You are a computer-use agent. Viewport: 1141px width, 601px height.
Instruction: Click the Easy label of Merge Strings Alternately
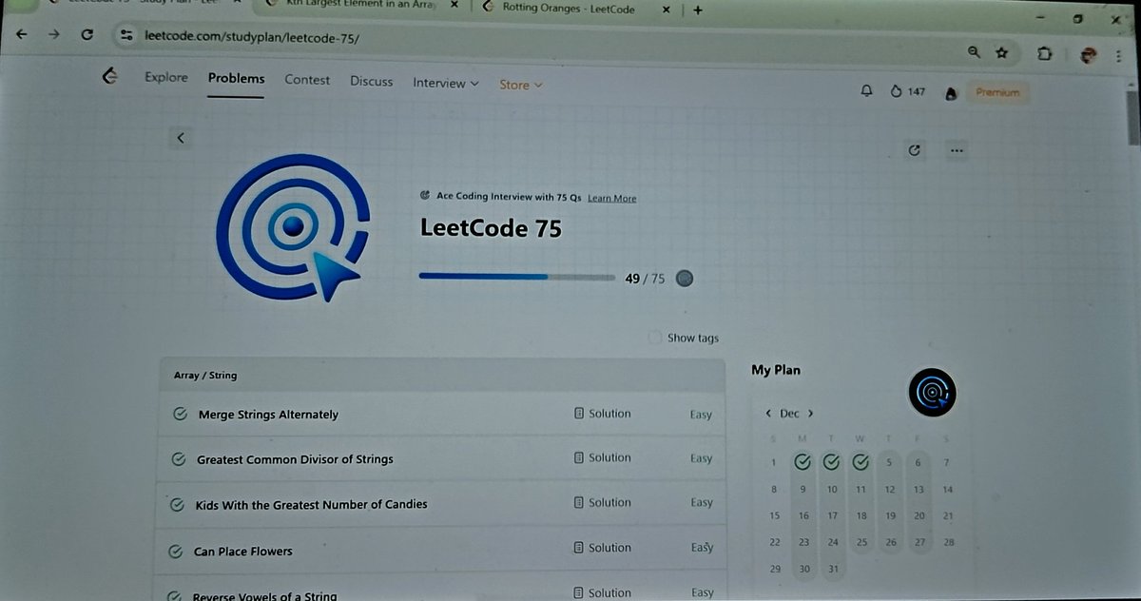point(701,415)
